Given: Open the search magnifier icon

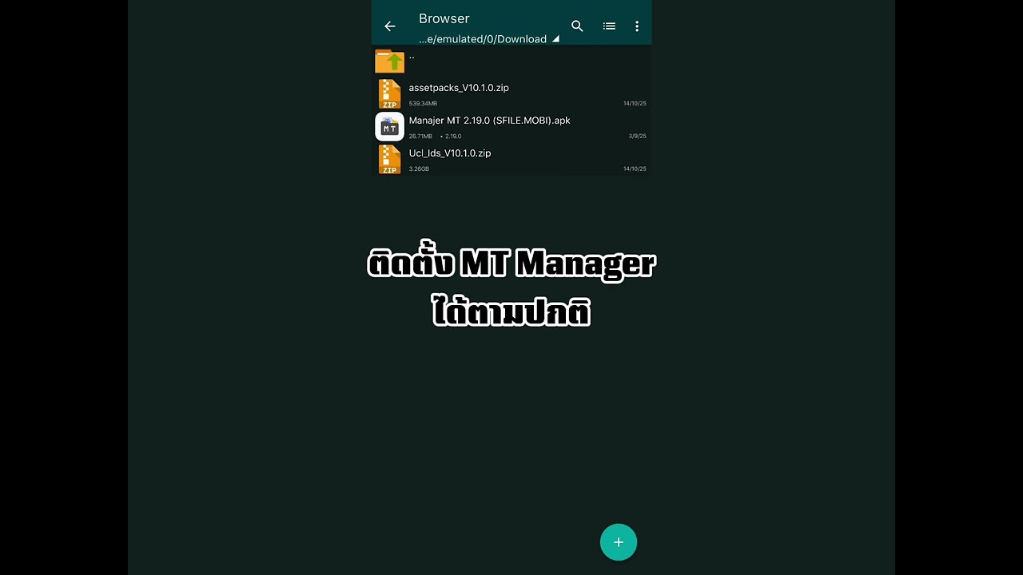Looking at the screenshot, I should click(577, 26).
